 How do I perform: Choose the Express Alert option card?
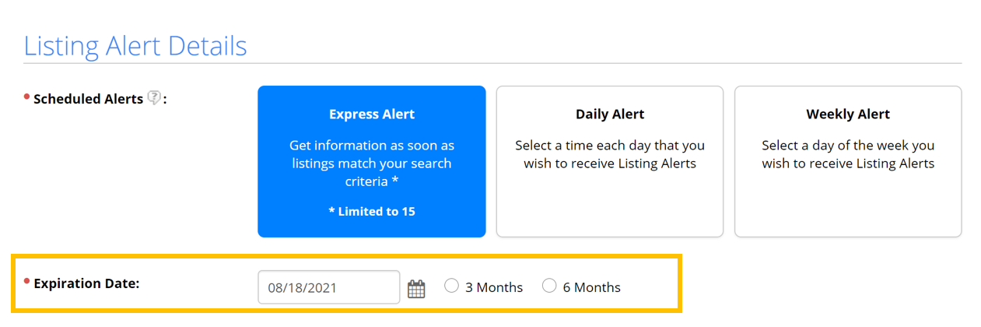tap(372, 161)
